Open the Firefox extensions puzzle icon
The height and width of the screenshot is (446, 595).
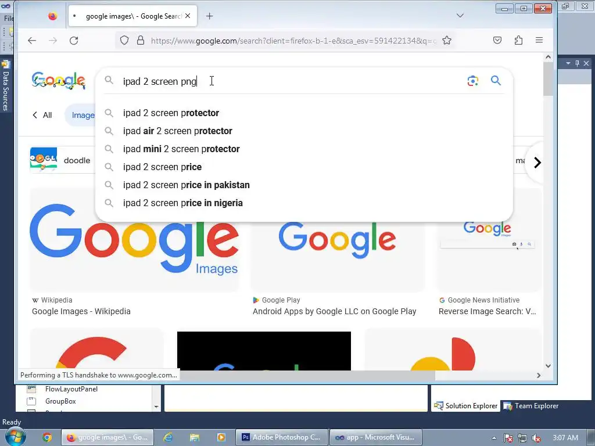(518, 40)
